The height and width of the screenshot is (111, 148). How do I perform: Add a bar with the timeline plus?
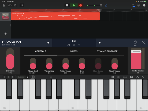click(146, 10)
